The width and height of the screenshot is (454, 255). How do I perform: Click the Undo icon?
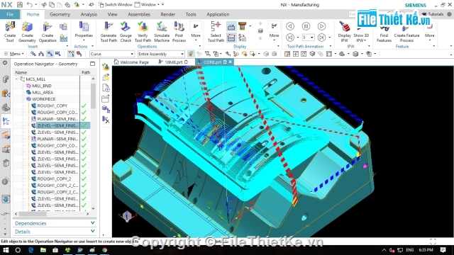click(30, 5)
